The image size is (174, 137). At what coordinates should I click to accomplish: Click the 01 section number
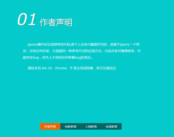tap(26, 19)
